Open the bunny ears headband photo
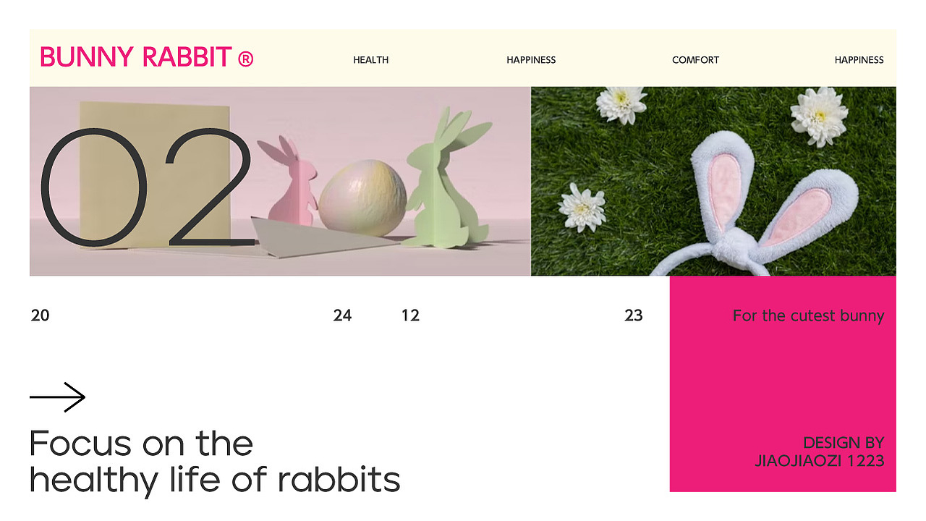The width and height of the screenshot is (926, 521). coord(713,182)
